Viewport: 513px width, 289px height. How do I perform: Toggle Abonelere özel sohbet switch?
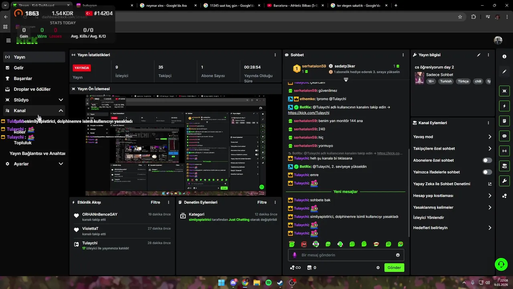pyautogui.click(x=487, y=161)
